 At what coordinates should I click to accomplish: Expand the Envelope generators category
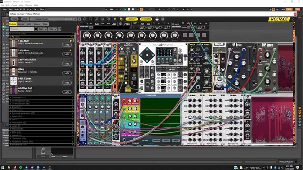(x=42, y=113)
